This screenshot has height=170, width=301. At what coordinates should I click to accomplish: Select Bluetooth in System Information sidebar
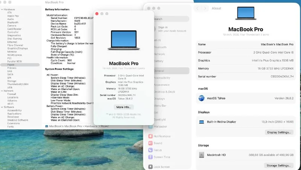[x=13, y=23]
